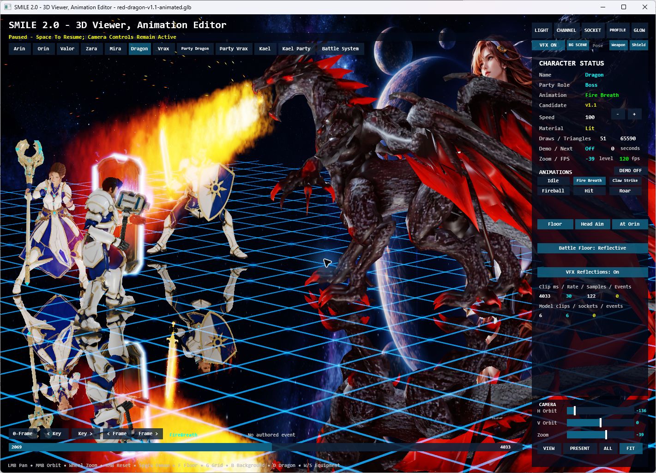Decrease Speed with the minus button

[618, 114]
